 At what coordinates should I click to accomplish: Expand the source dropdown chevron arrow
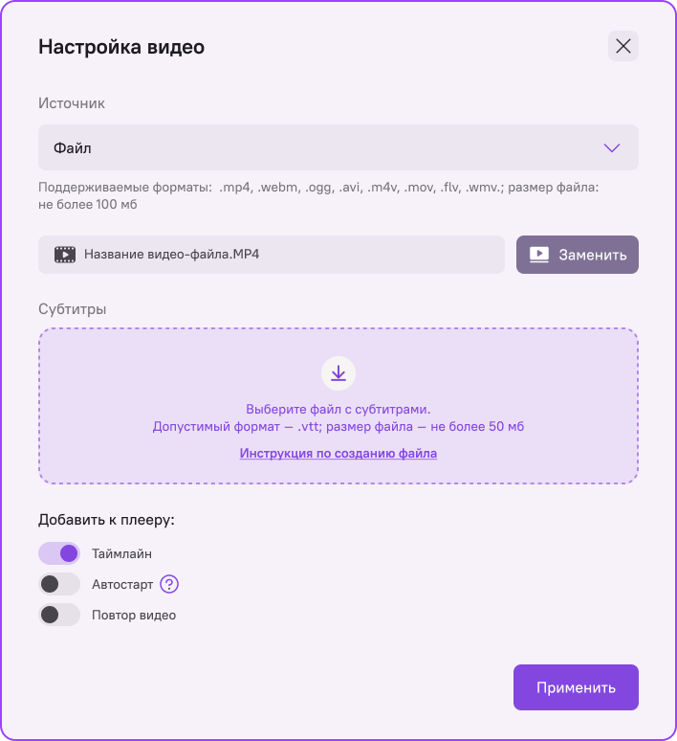point(612,148)
